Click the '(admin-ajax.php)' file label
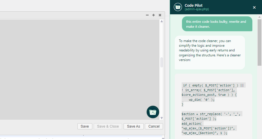This screenshot has height=139, width=262. pyautogui.click(x=197, y=9)
